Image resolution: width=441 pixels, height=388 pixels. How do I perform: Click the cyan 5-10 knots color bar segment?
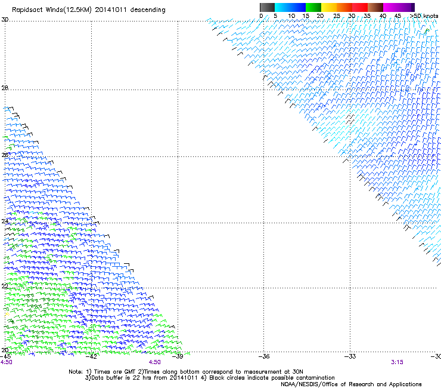click(282, 7)
